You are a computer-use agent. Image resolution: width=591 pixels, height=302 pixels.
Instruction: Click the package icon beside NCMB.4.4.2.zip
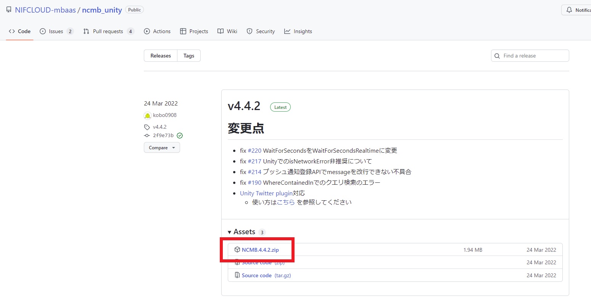coord(237,249)
